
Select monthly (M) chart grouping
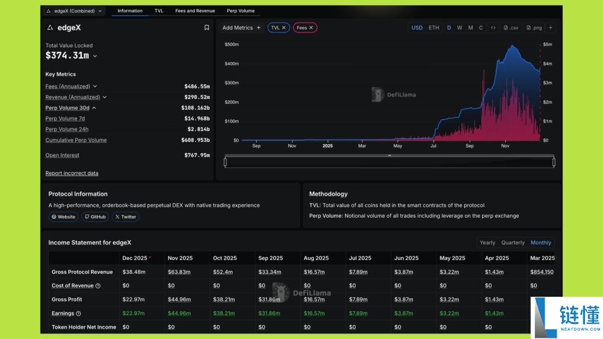click(x=470, y=28)
